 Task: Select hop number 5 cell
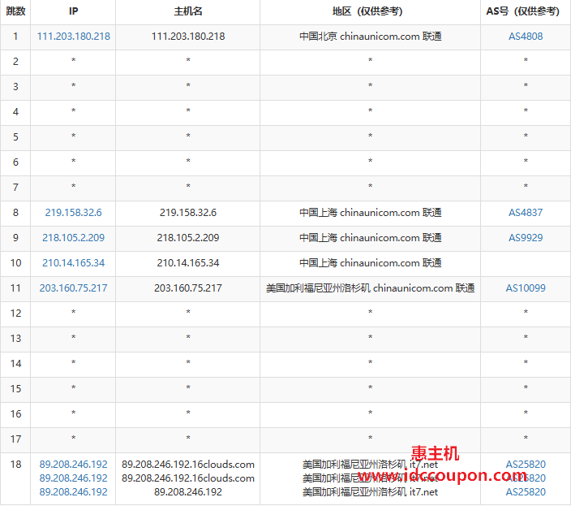tap(15, 137)
